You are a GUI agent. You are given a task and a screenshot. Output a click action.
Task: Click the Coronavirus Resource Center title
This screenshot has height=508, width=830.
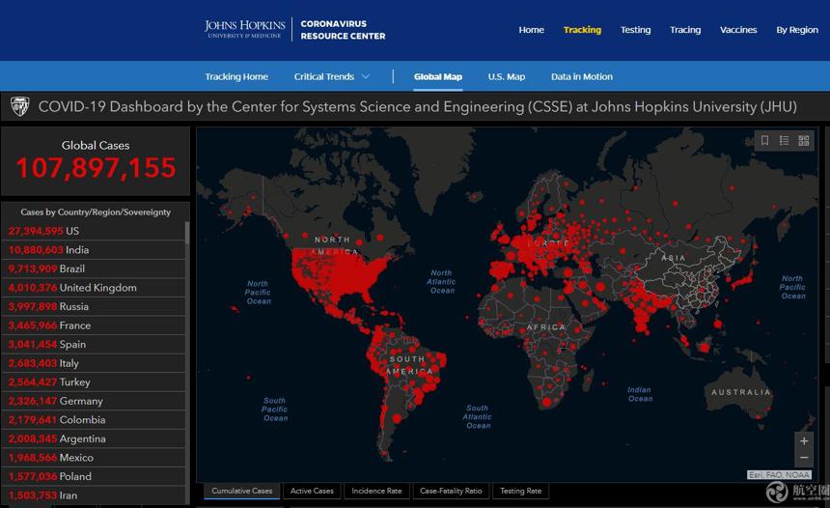(x=343, y=30)
